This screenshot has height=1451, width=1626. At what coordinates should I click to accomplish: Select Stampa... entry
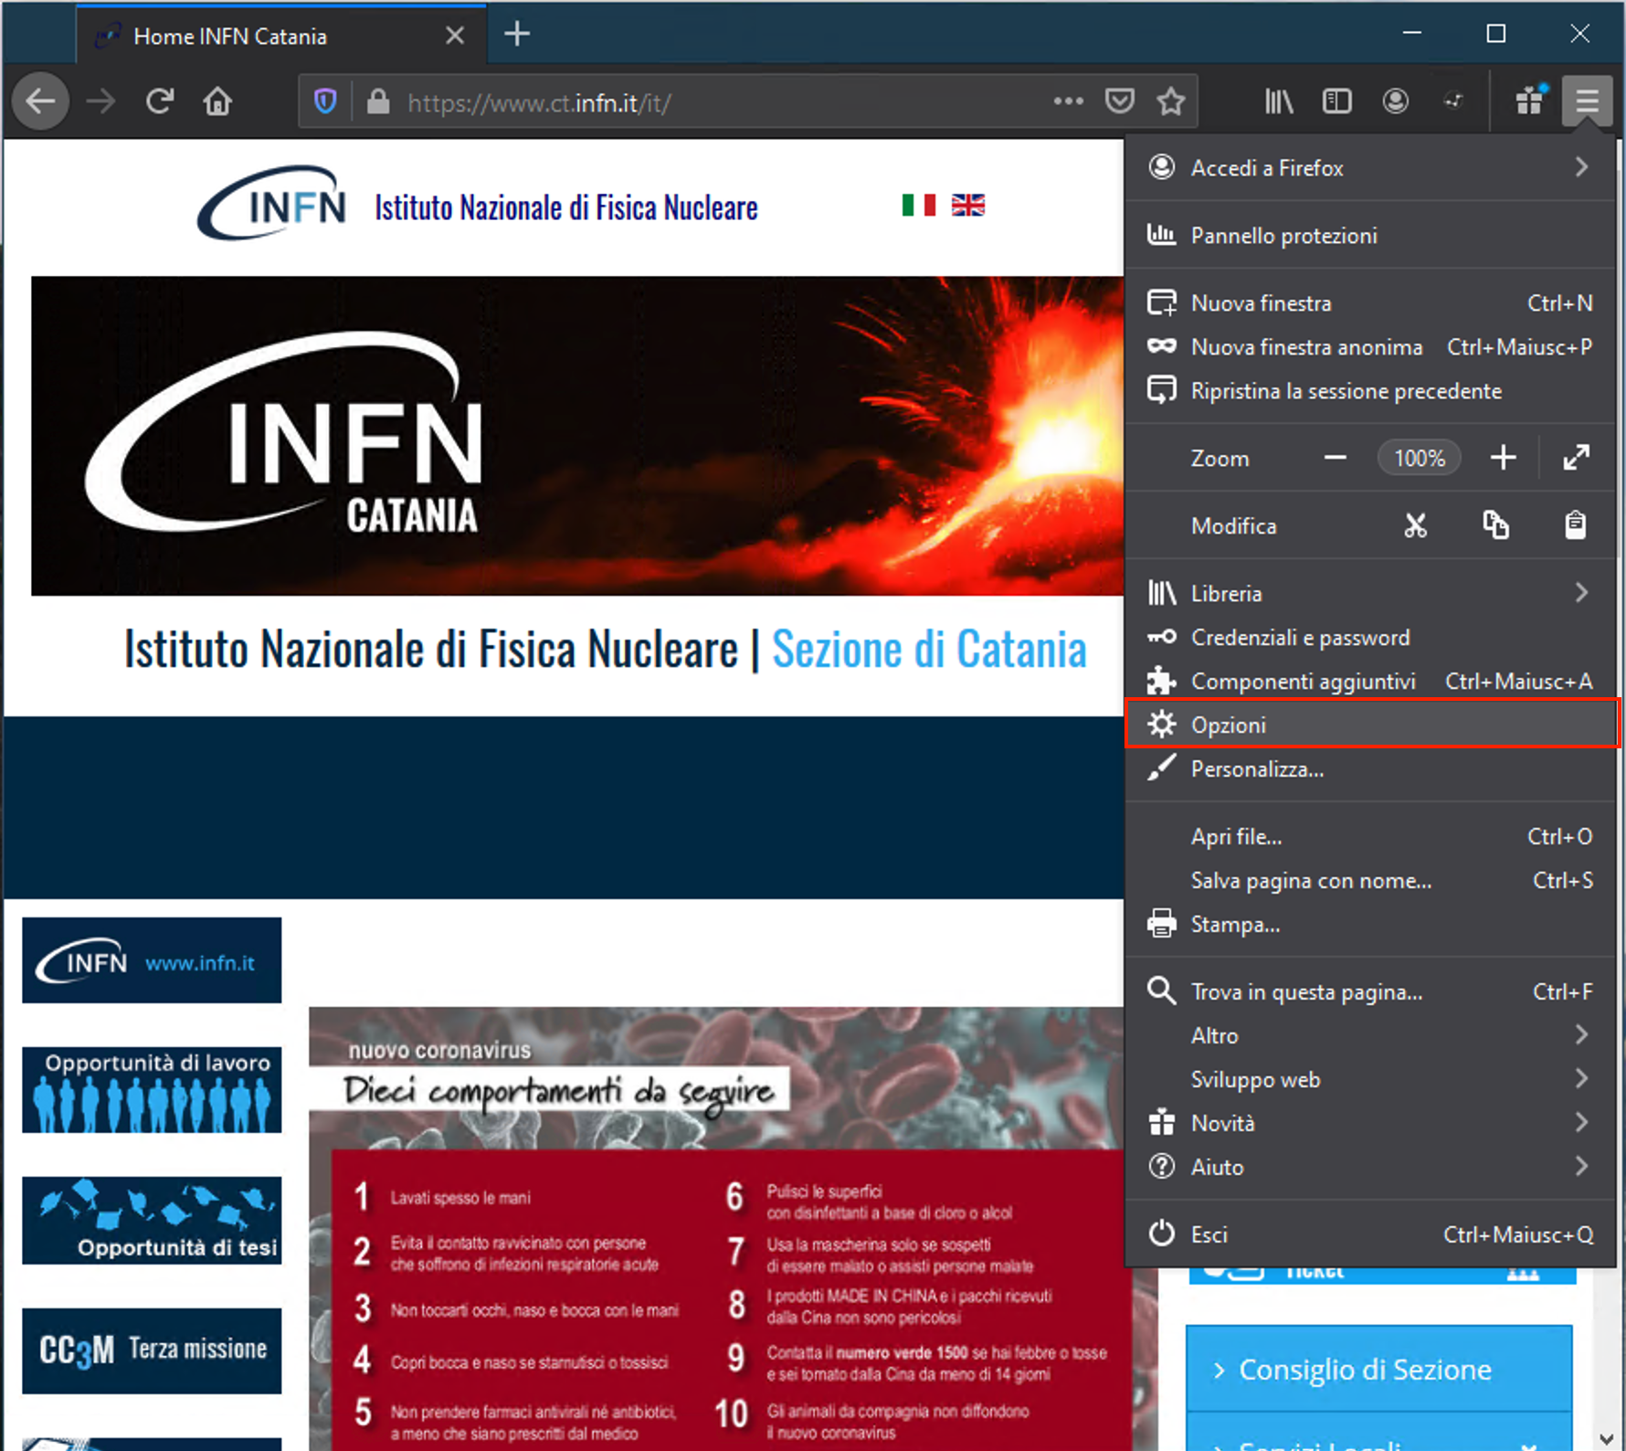click(x=1370, y=924)
